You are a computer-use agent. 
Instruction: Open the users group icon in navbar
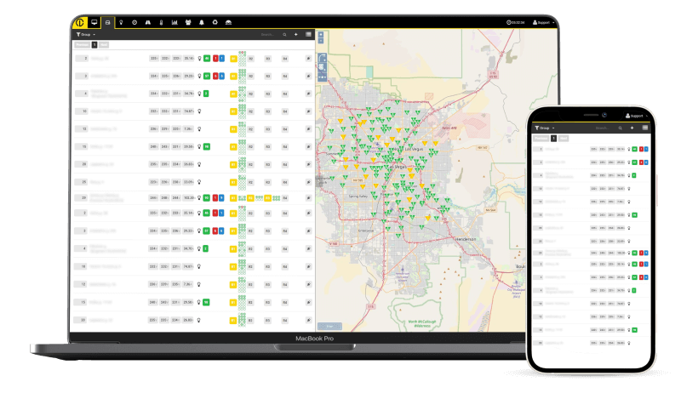coord(188,22)
